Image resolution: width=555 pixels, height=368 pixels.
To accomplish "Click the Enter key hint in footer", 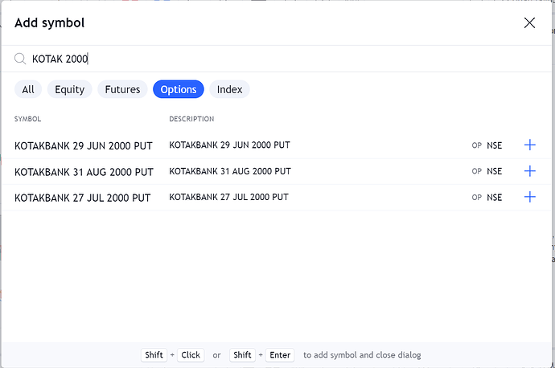I will [x=280, y=355].
